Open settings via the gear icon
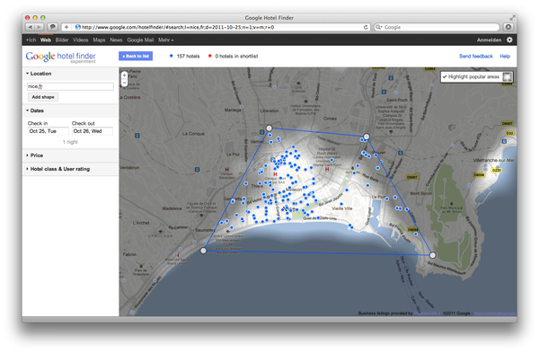 point(509,40)
